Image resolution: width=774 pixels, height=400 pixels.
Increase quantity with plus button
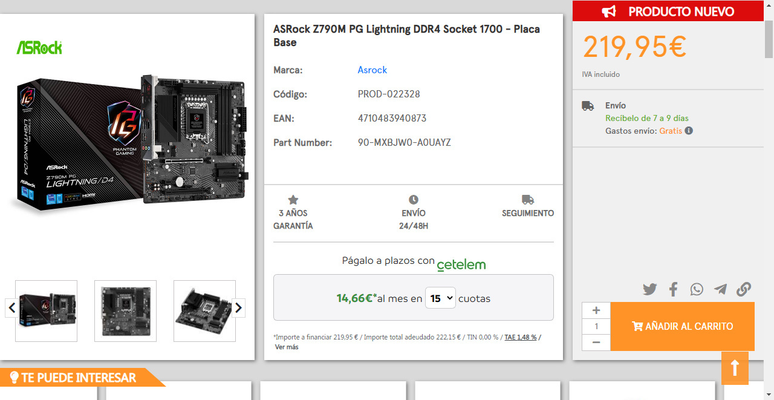tap(596, 310)
